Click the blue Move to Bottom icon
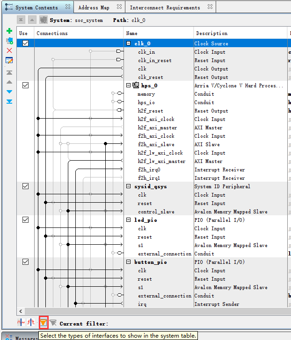 point(9,101)
